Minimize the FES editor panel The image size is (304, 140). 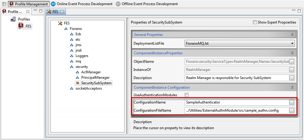[294, 11]
